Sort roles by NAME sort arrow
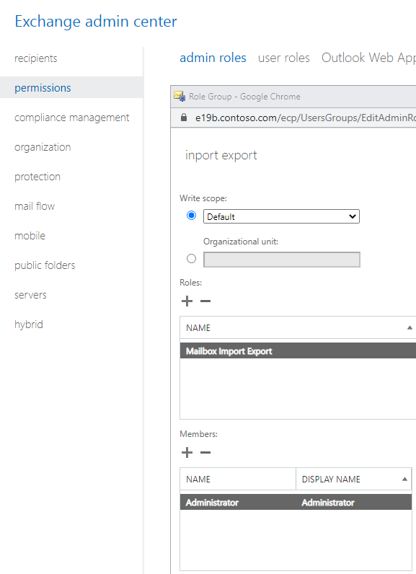This screenshot has height=574, width=416. pyautogui.click(x=410, y=327)
